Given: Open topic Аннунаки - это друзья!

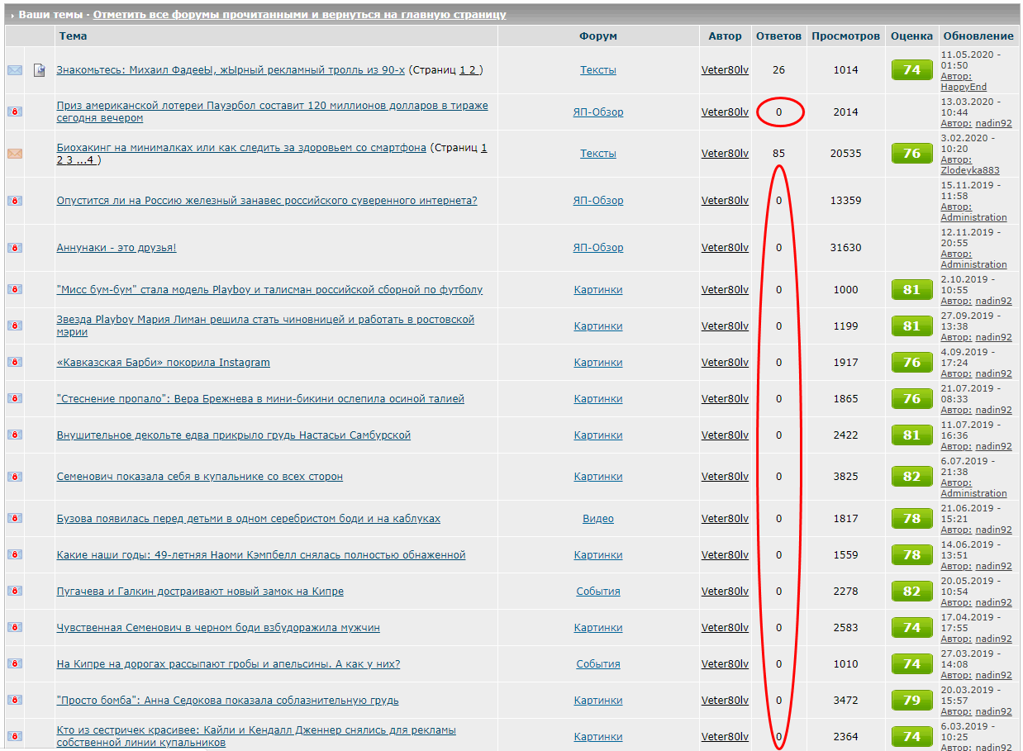Looking at the screenshot, I should pyautogui.click(x=117, y=248).
